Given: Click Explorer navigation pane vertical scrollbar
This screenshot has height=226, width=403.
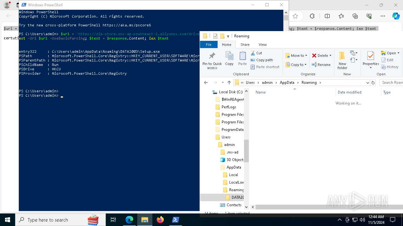Looking at the screenshot, I should pos(246,151).
